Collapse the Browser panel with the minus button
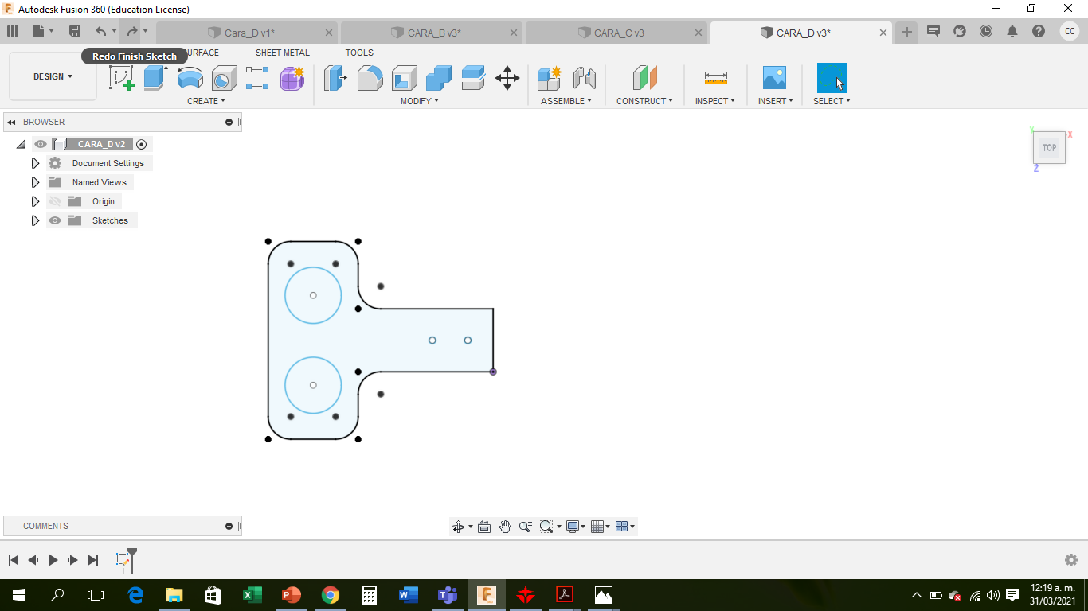 click(229, 122)
